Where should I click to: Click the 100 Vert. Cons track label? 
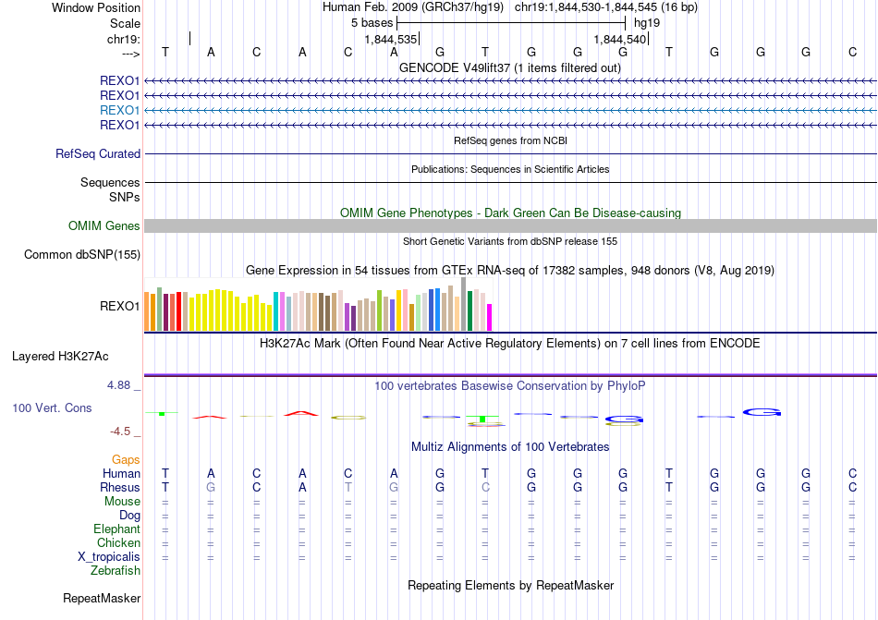click(x=52, y=407)
